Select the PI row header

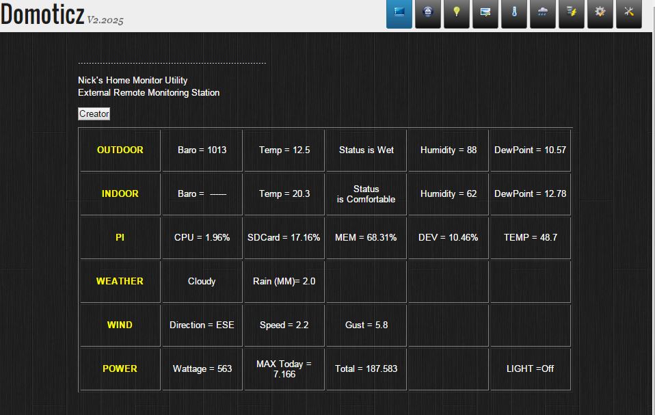(x=120, y=237)
